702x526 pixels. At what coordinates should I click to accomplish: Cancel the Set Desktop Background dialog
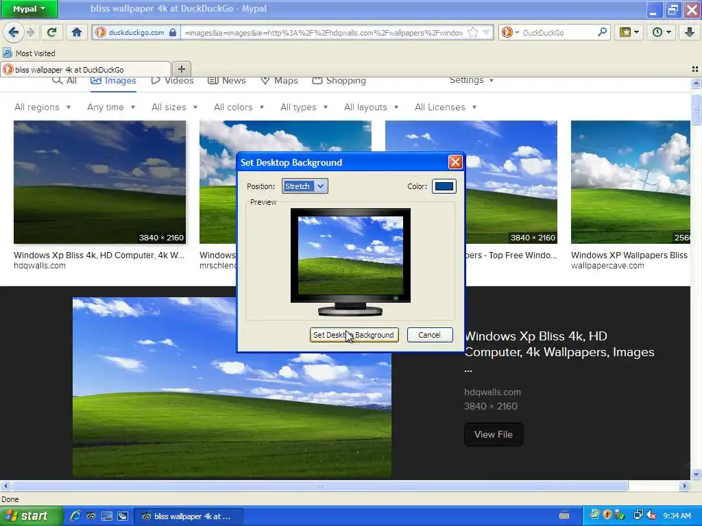point(429,335)
